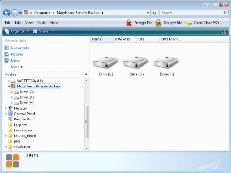
Task: Select the 'for print' folder
Action: (20, 125)
